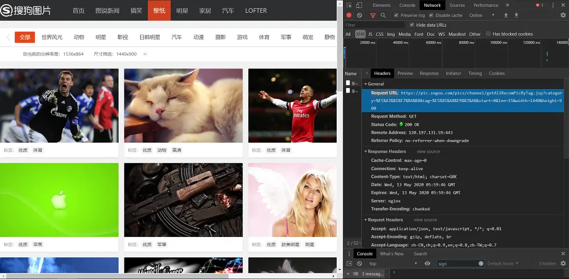Open network search magnifier icon
The width and height of the screenshot is (569, 279).
click(383, 15)
